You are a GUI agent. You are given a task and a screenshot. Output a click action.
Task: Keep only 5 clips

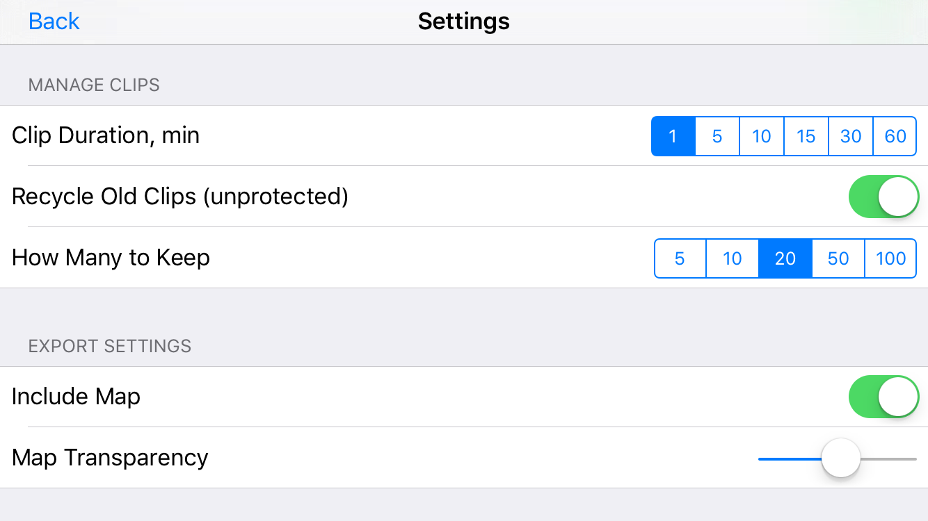click(680, 258)
